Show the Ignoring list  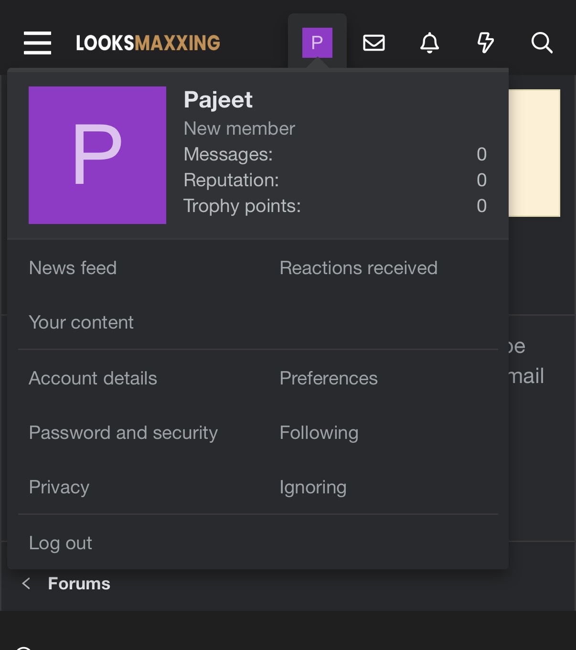[x=313, y=487]
